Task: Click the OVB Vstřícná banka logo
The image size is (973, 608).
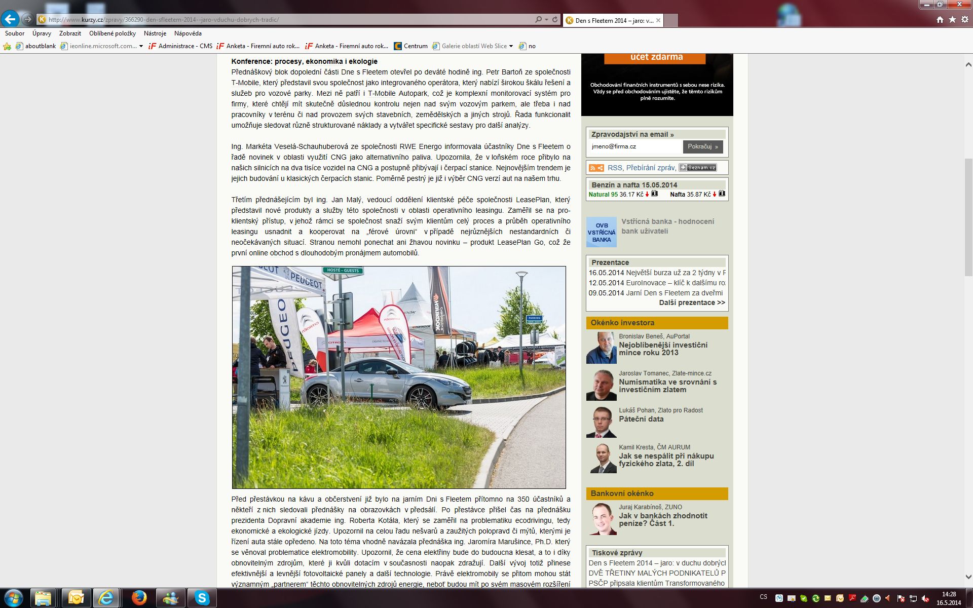Action: pyautogui.click(x=602, y=232)
